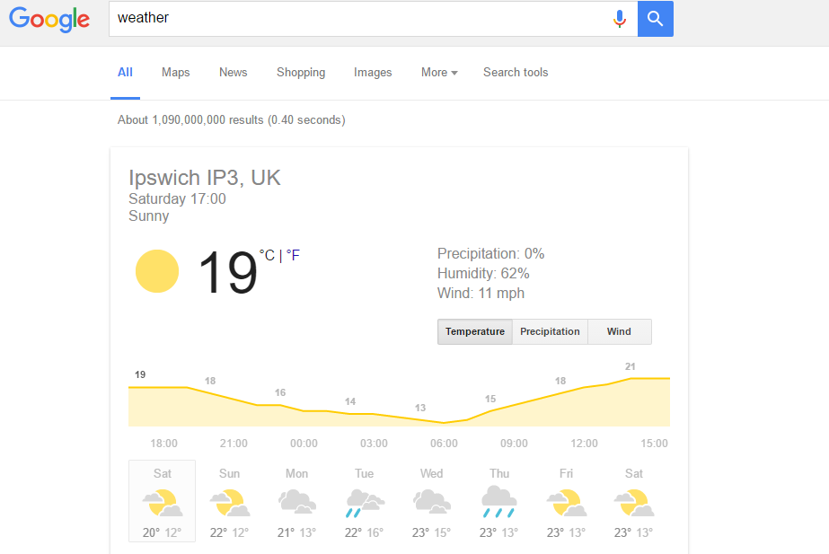Toggle the graph to Precipitation view

(550, 331)
